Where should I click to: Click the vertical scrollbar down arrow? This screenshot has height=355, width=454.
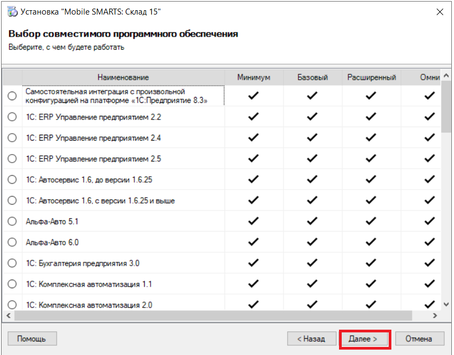tap(446, 304)
